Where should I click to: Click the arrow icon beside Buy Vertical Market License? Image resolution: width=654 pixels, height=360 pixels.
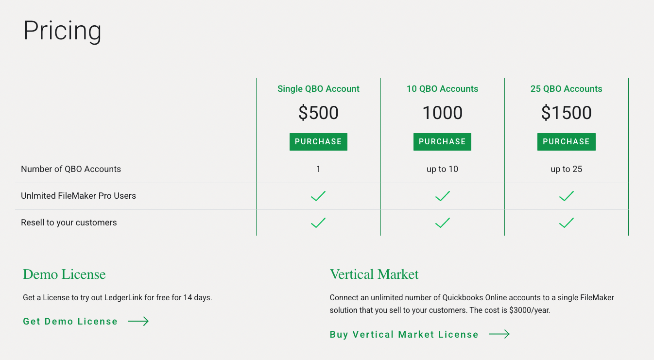tap(499, 334)
